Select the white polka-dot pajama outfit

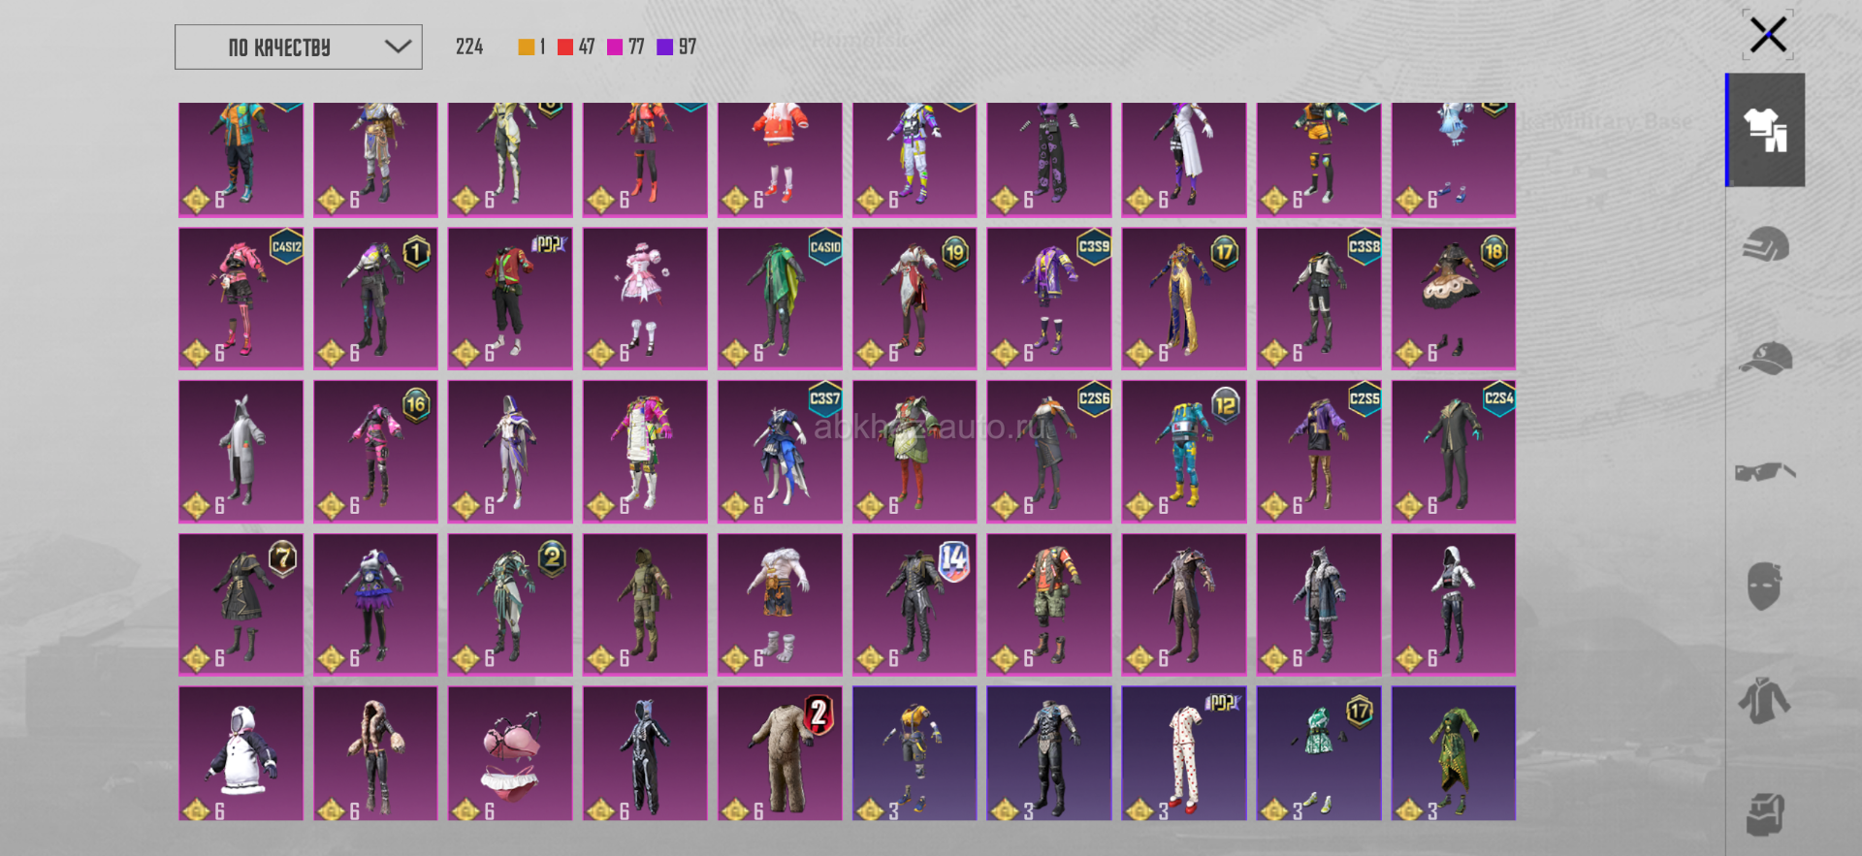click(1183, 753)
